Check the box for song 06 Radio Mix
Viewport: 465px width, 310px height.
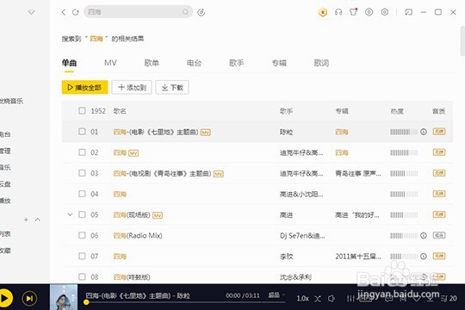click(82, 236)
